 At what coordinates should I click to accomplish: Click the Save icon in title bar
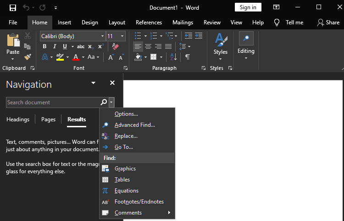click(13, 8)
